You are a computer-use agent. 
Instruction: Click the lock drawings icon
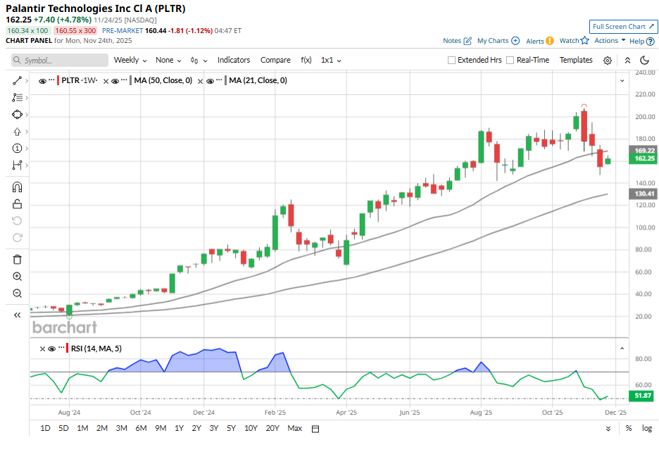coord(18,204)
